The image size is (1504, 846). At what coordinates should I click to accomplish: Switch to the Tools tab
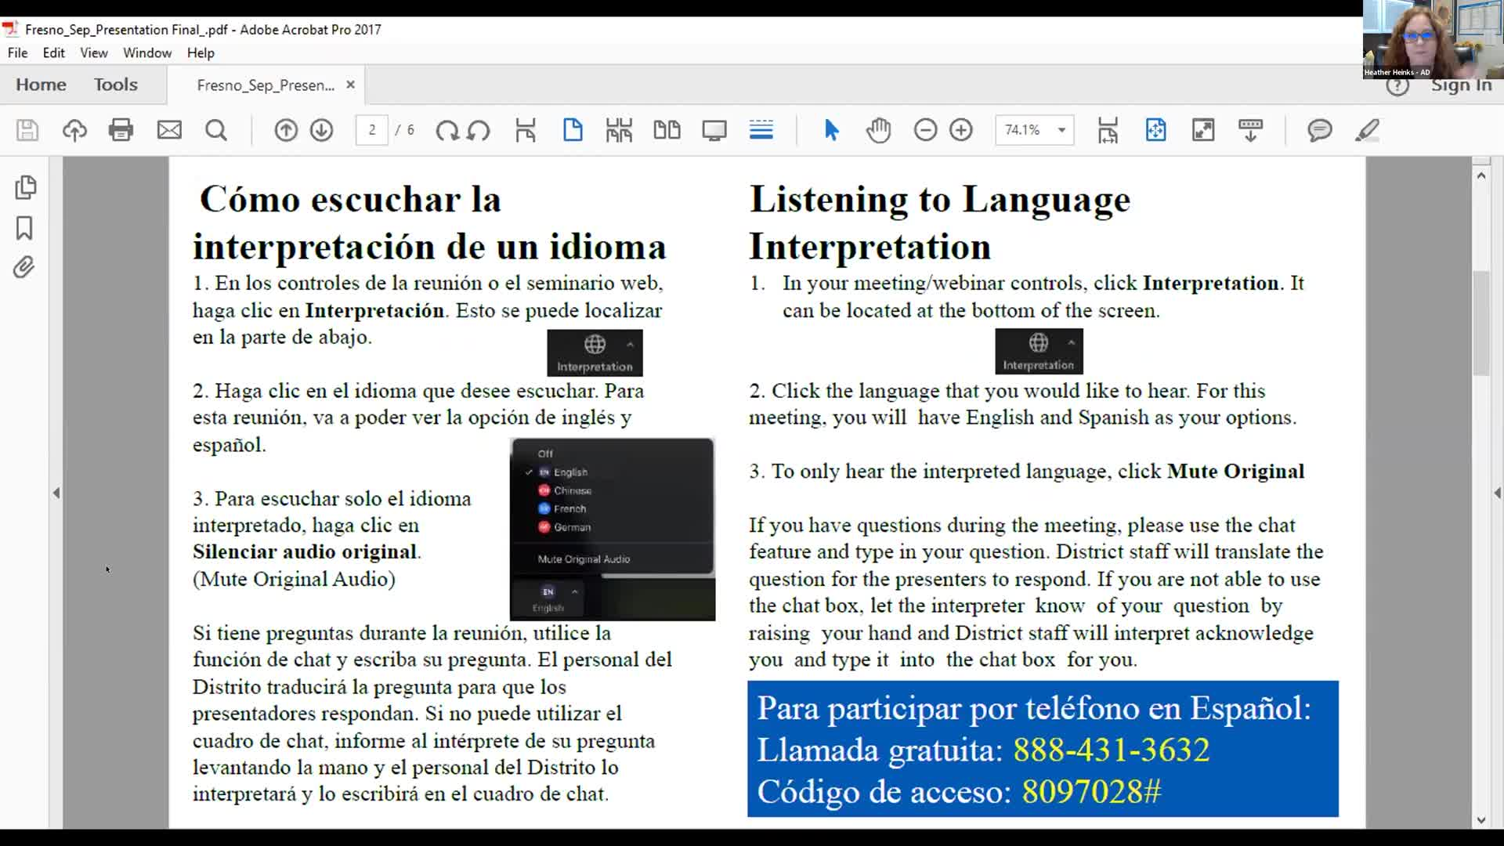(116, 85)
